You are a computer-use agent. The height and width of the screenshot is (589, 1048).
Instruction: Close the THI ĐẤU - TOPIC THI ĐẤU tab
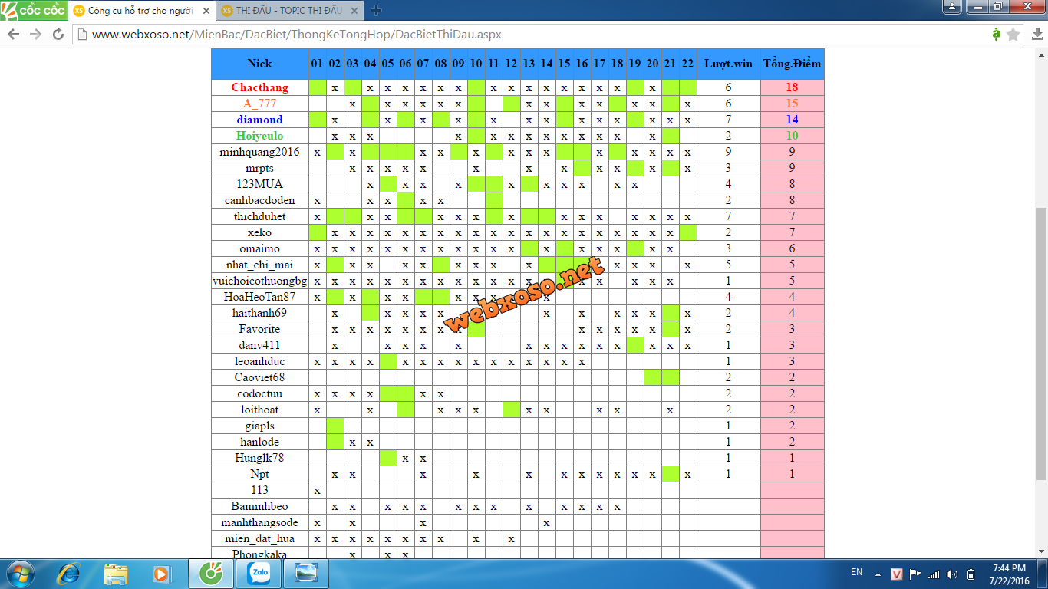coord(355,11)
